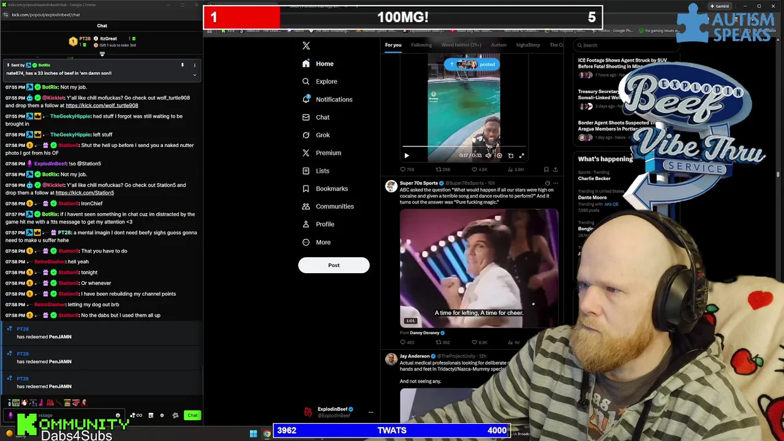The height and width of the screenshot is (441, 784).
Task: Switch to the highaSterp tab
Action: click(x=528, y=45)
